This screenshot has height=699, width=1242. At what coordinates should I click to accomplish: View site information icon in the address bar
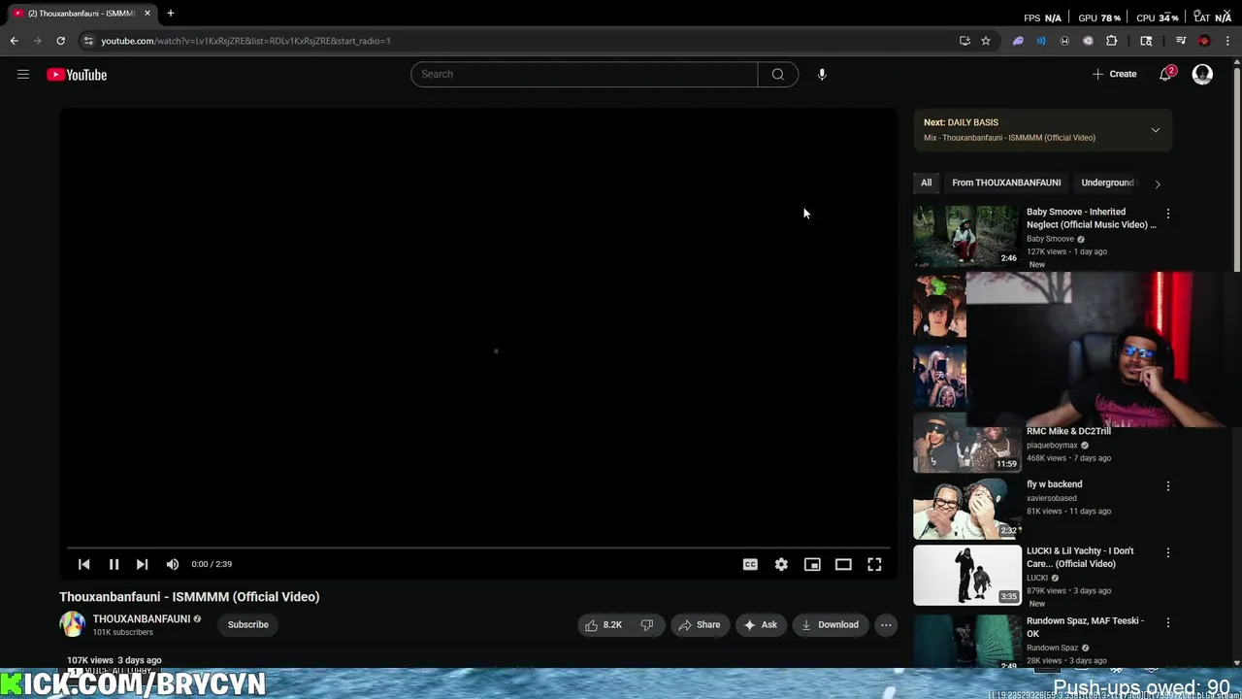point(88,41)
